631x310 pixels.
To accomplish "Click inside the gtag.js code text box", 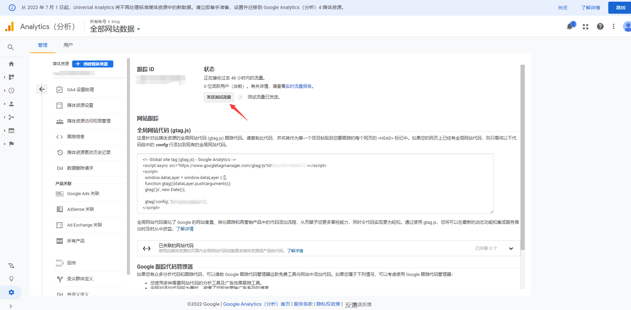I will point(315,184).
